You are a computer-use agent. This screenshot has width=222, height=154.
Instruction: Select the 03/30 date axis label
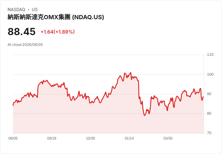168,138
